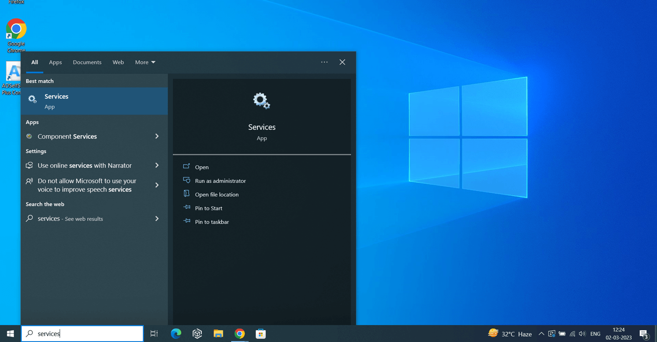Choose Pin to taskbar option
The height and width of the screenshot is (342, 657).
click(212, 222)
